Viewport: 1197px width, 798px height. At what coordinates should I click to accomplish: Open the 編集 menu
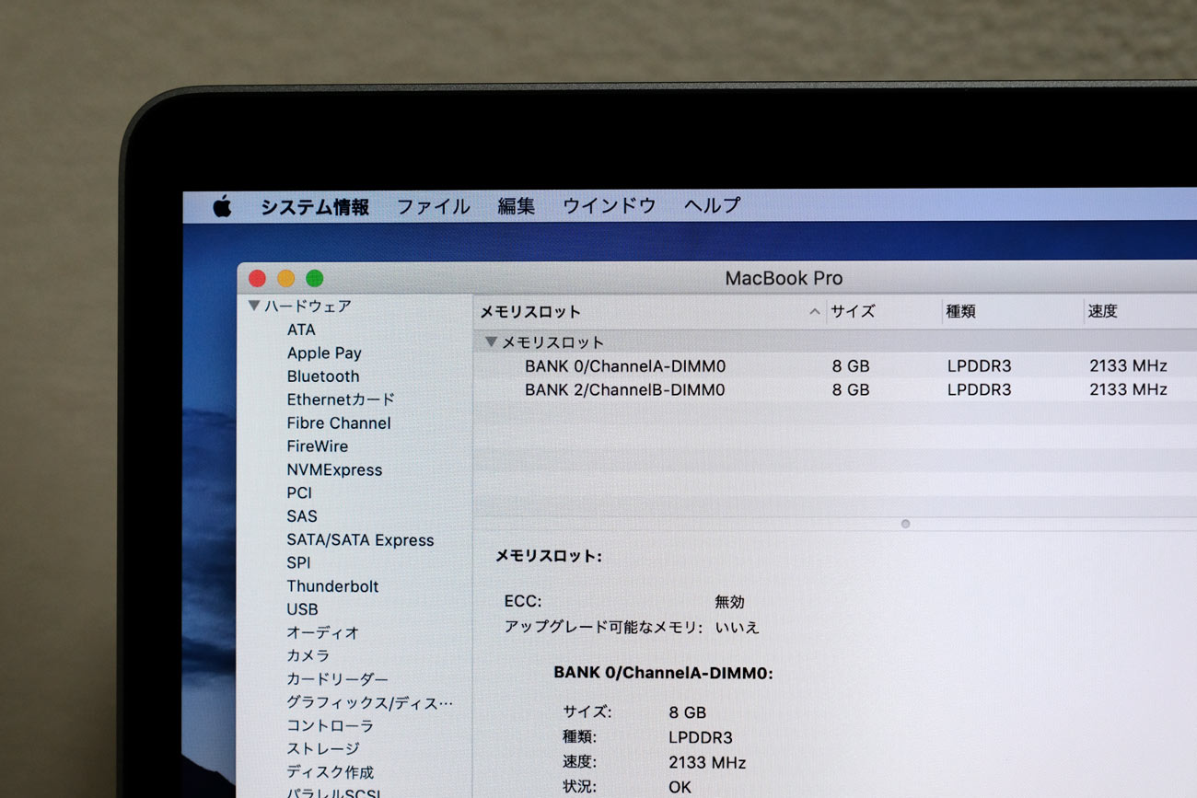[516, 206]
